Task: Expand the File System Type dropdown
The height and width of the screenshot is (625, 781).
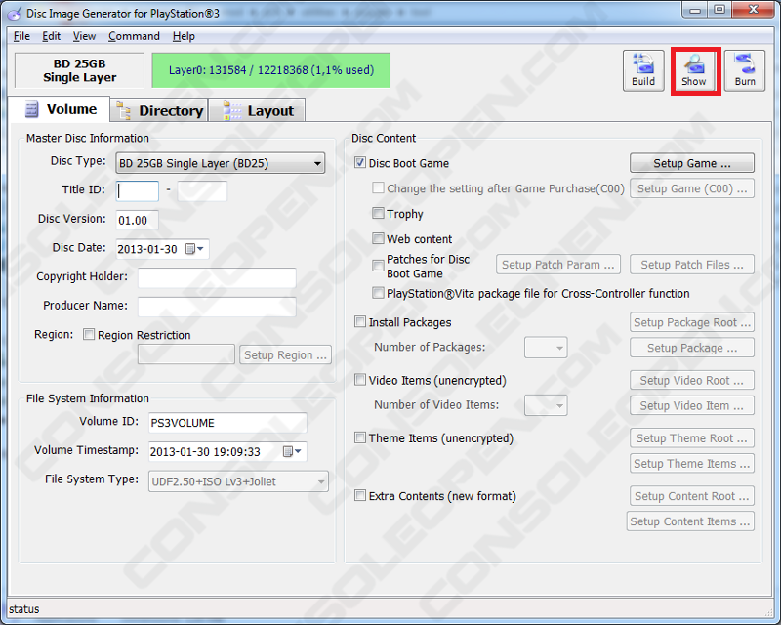Action: (x=238, y=481)
